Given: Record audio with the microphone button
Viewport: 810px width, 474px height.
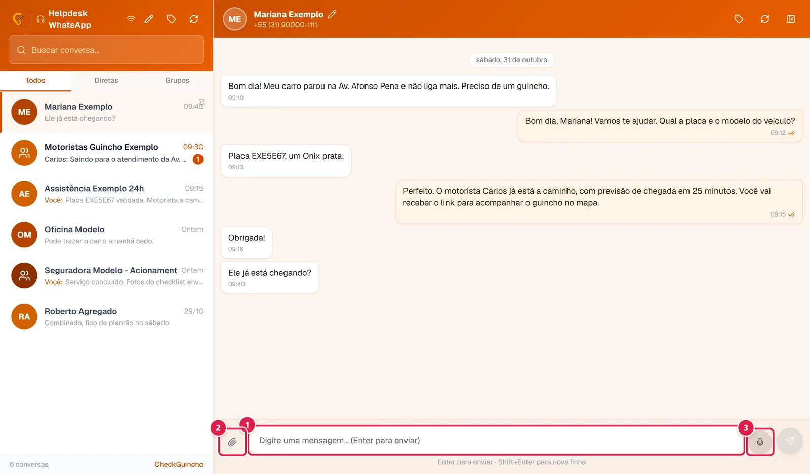Looking at the screenshot, I should [760, 442].
